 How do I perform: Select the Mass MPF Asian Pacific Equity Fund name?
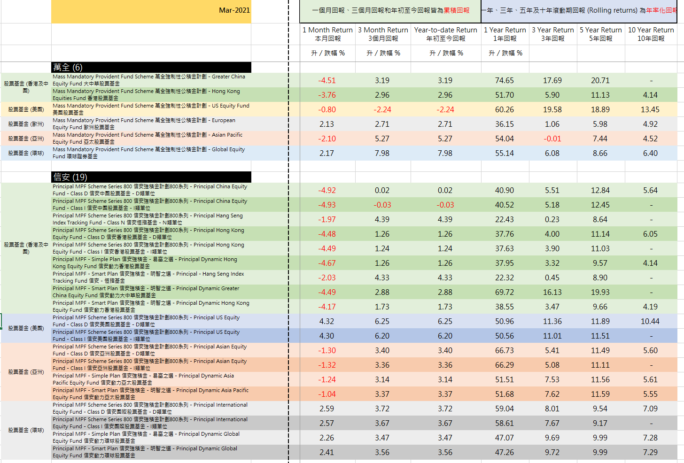(151, 139)
